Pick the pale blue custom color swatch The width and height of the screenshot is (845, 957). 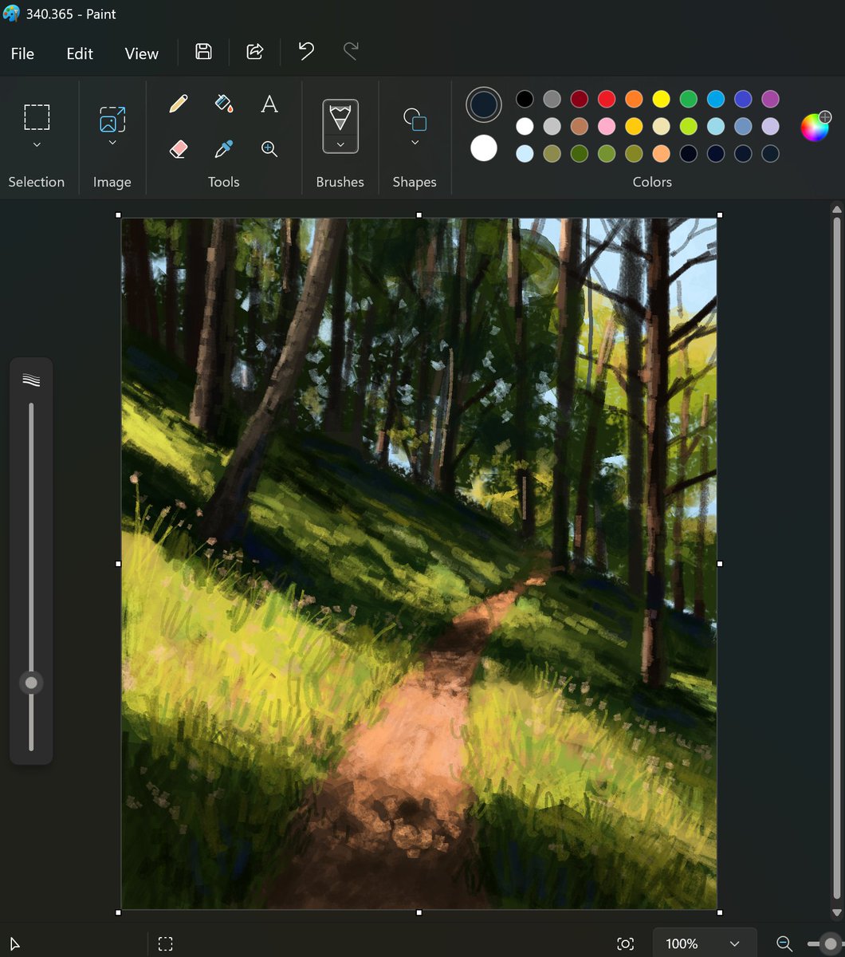point(525,153)
